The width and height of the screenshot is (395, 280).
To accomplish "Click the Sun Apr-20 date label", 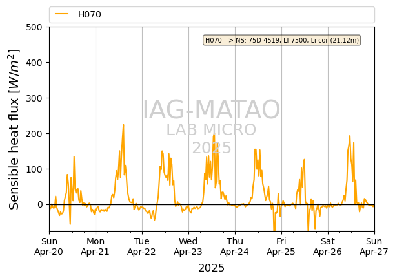I will click(x=49, y=246).
